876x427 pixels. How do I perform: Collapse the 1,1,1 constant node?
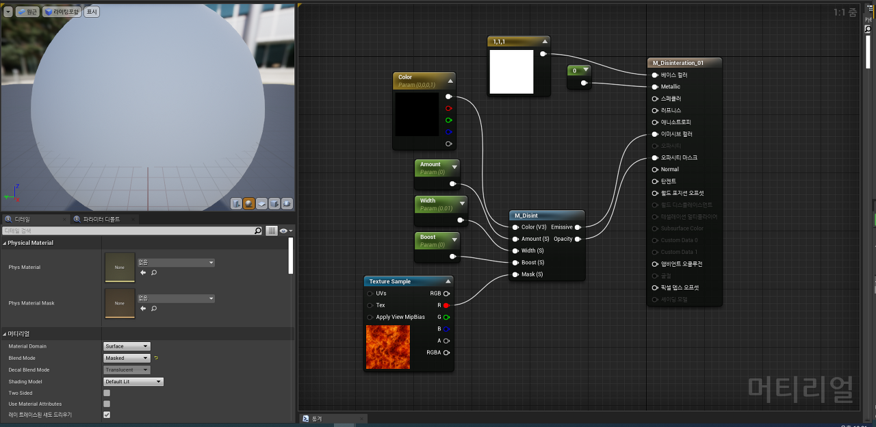544,42
